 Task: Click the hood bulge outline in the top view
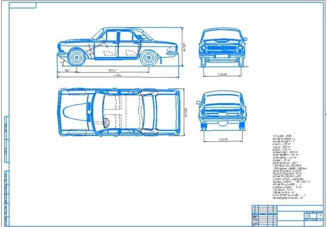tap(75, 112)
